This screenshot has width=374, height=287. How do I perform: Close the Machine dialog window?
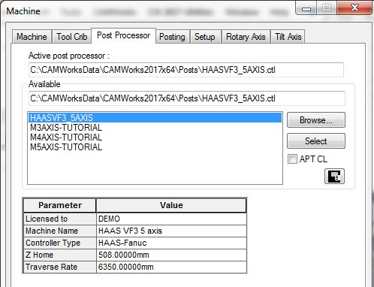(354, 8)
